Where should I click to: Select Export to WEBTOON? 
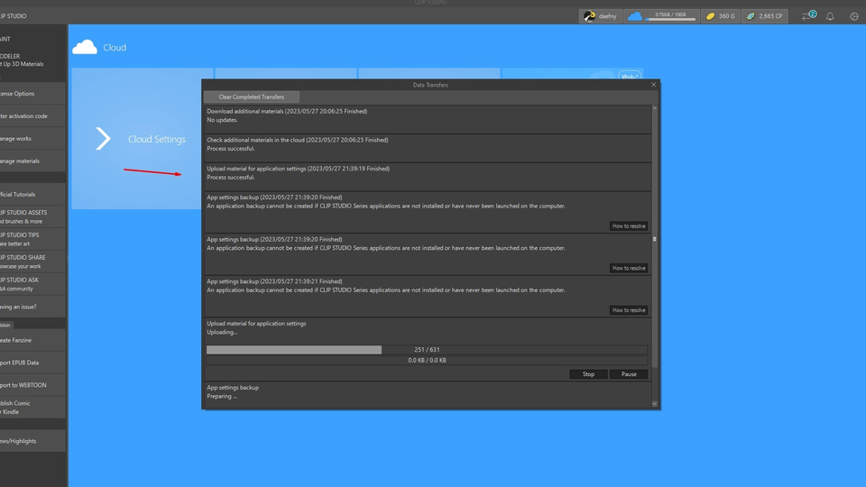pyautogui.click(x=32, y=385)
